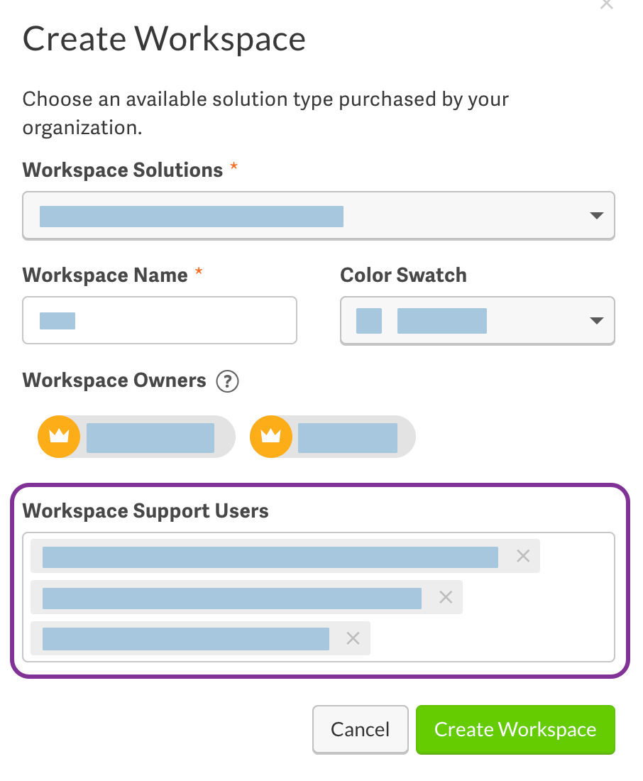Remove the first Workspace Support User
The height and width of the screenshot is (781, 643).
523,556
